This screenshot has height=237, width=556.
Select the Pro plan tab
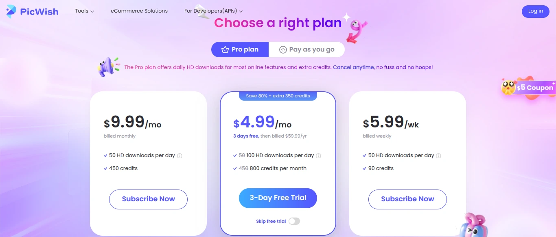click(x=240, y=50)
